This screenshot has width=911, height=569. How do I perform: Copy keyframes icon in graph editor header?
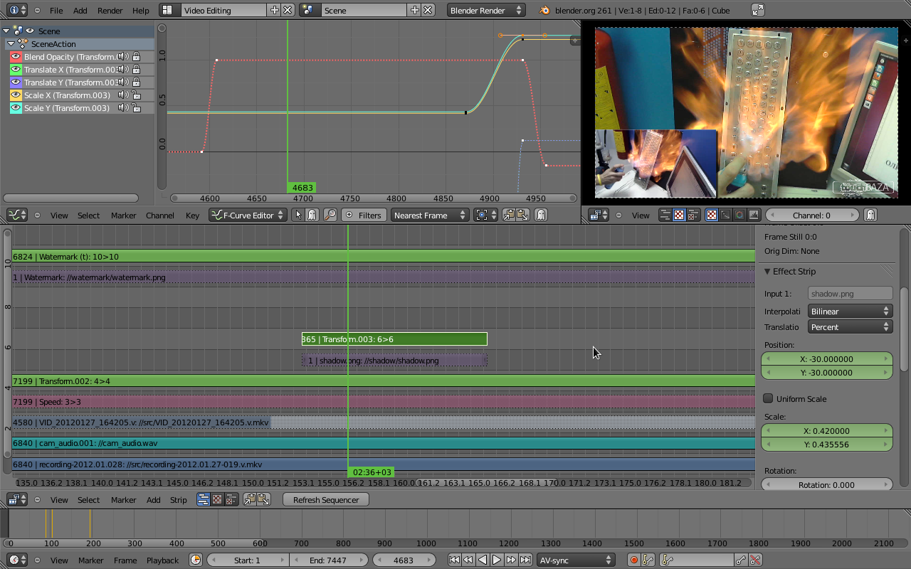point(509,215)
